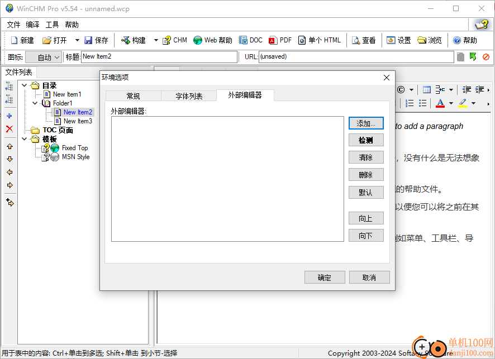Open 设置 (Settings) from the toolbar
The image size is (495, 359).
pyautogui.click(x=399, y=40)
